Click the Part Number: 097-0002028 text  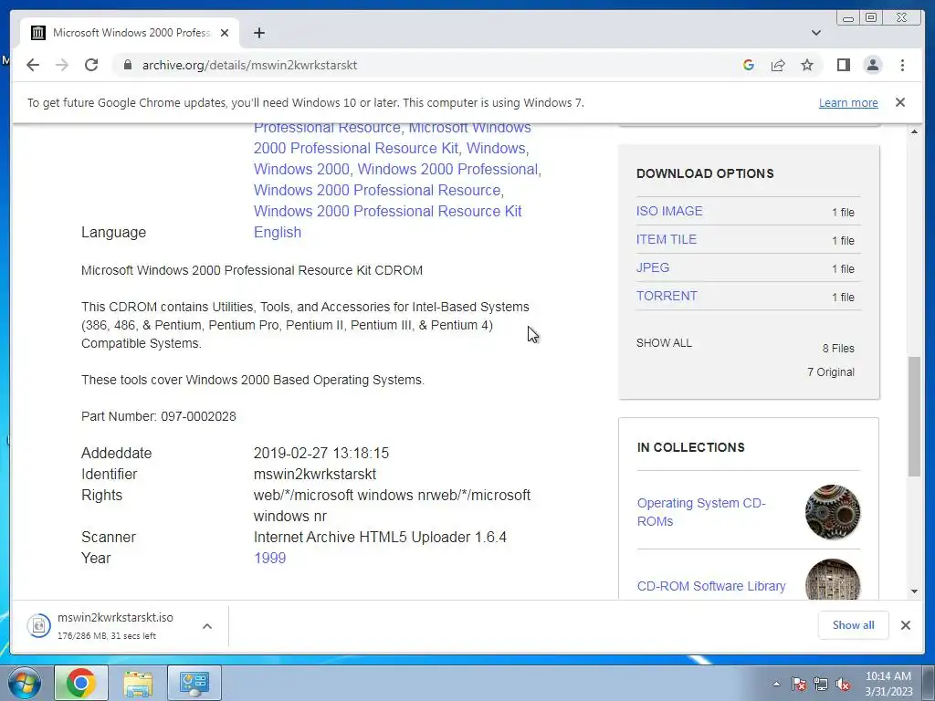click(159, 416)
